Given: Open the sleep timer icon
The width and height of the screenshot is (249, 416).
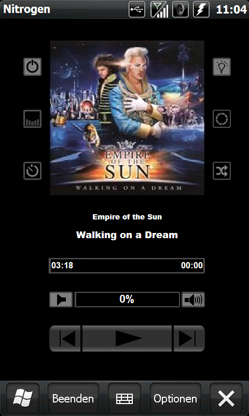Looking at the screenshot, I should click(x=32, y=171).
